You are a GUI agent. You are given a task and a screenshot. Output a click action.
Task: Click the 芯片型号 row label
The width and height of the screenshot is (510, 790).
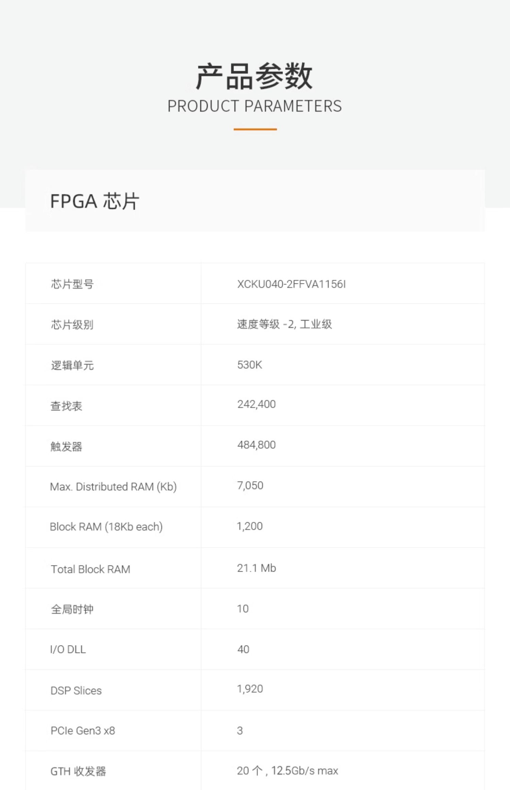point(72,284)
